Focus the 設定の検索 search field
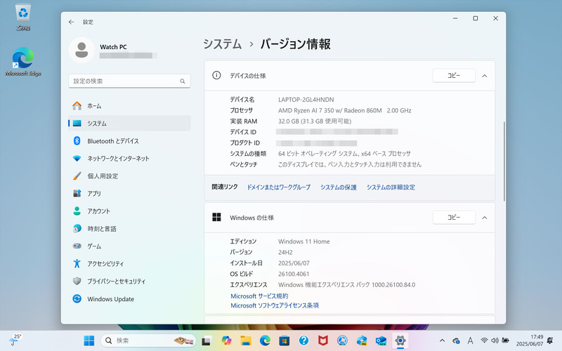562x351 pixels. [129, 81]
